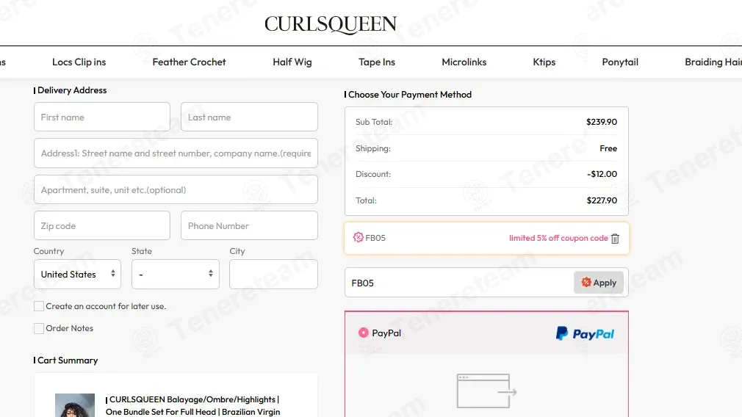Select the PayPal payment radio button
This screenshot has height=417, width=742.
[x=363, y=333]
